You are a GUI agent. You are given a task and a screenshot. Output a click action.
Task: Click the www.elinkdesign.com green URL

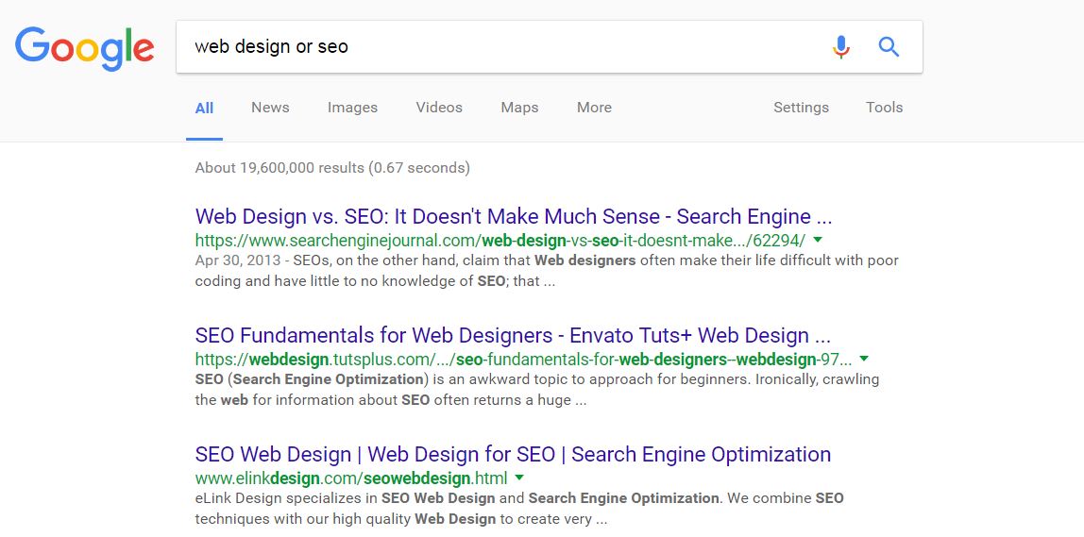pyautogui.click(x=351, y=478)
